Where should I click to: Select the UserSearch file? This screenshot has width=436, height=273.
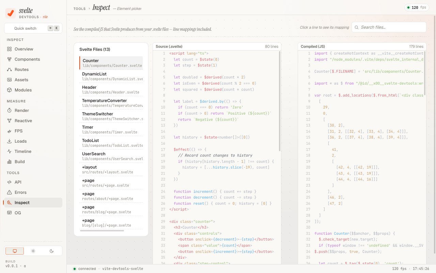pos(111,156)
